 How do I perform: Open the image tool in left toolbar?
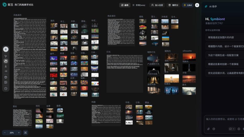pyautogui.click(x=6, y=82)
